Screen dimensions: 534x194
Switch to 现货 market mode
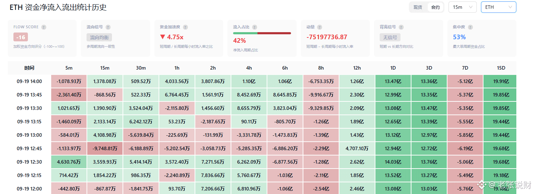(418, 7)
